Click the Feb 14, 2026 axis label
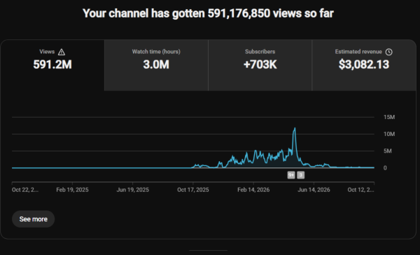The height and width of the screenshot is (255, 420). [x=253, y=190]
